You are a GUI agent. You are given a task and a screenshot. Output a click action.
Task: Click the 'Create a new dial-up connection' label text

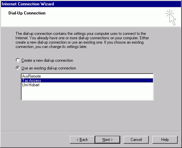click(47, 60)
